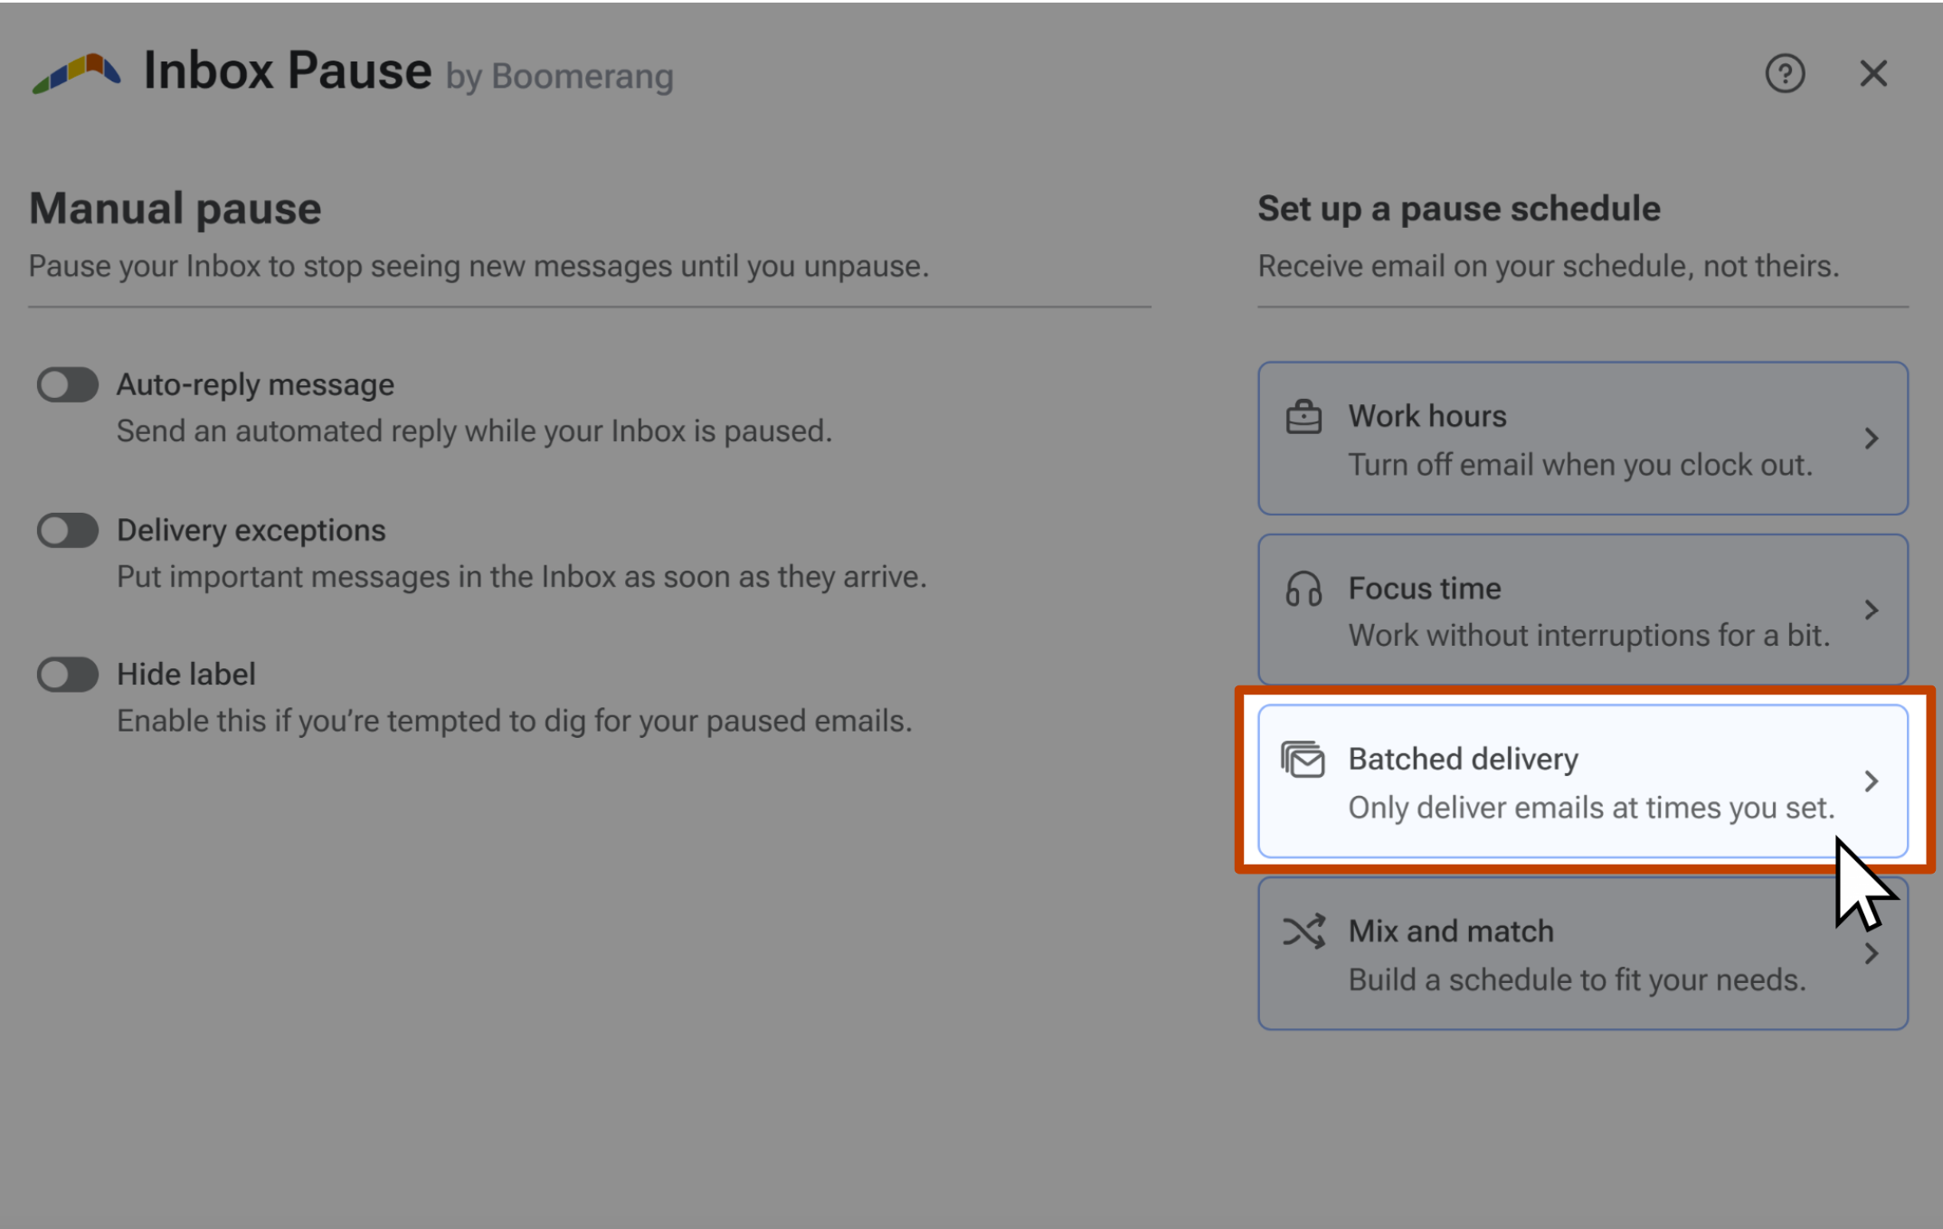Viewport: 1943px width, 1229px height.
Task: Open the Work hours schedule card
Action: tap(1583, 439)
